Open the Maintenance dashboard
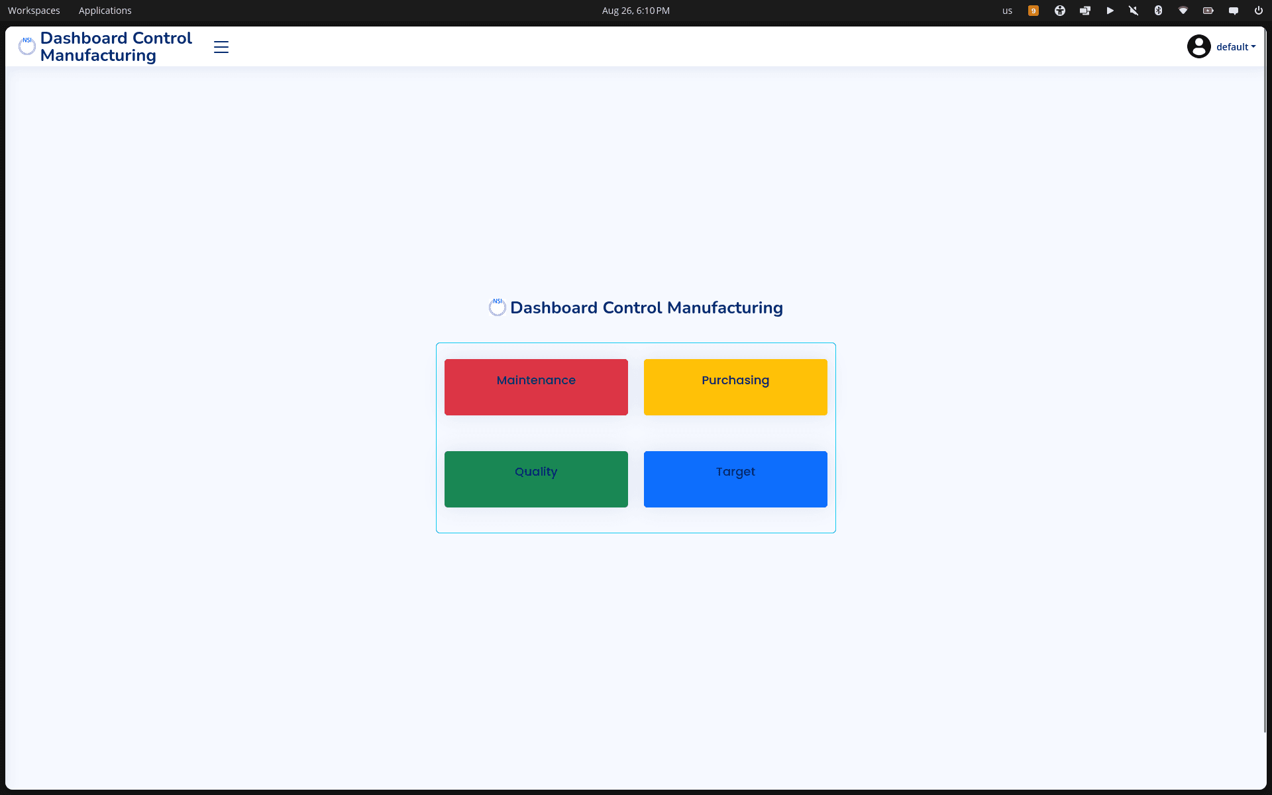 (536, 387)
